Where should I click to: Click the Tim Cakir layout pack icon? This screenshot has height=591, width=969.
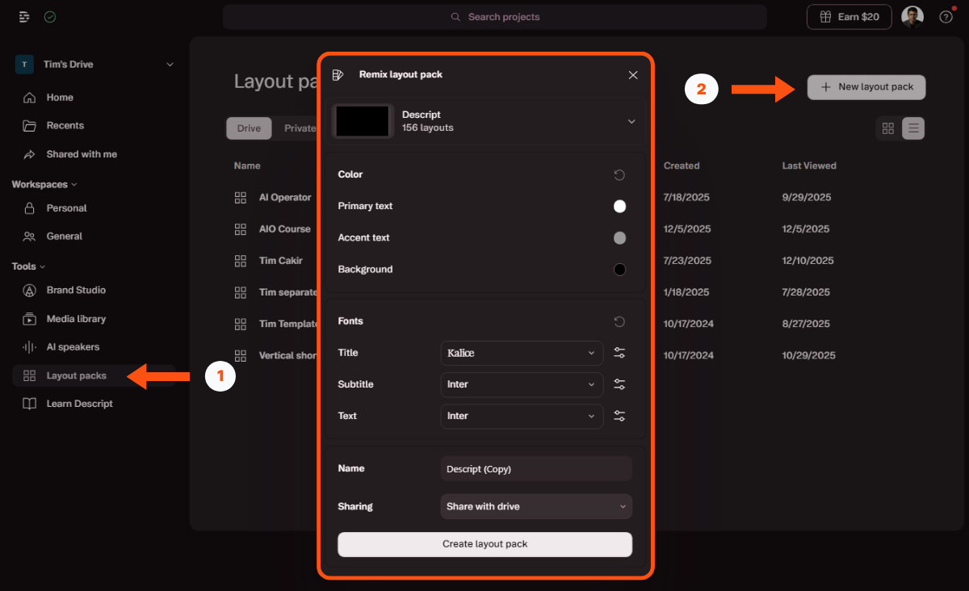point(240,261)
